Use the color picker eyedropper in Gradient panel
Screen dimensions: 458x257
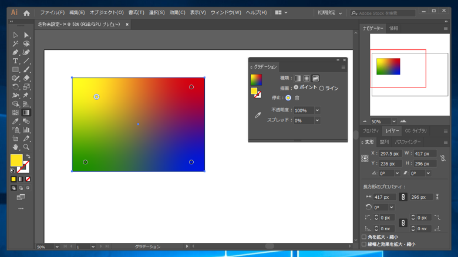coord(258,115)
